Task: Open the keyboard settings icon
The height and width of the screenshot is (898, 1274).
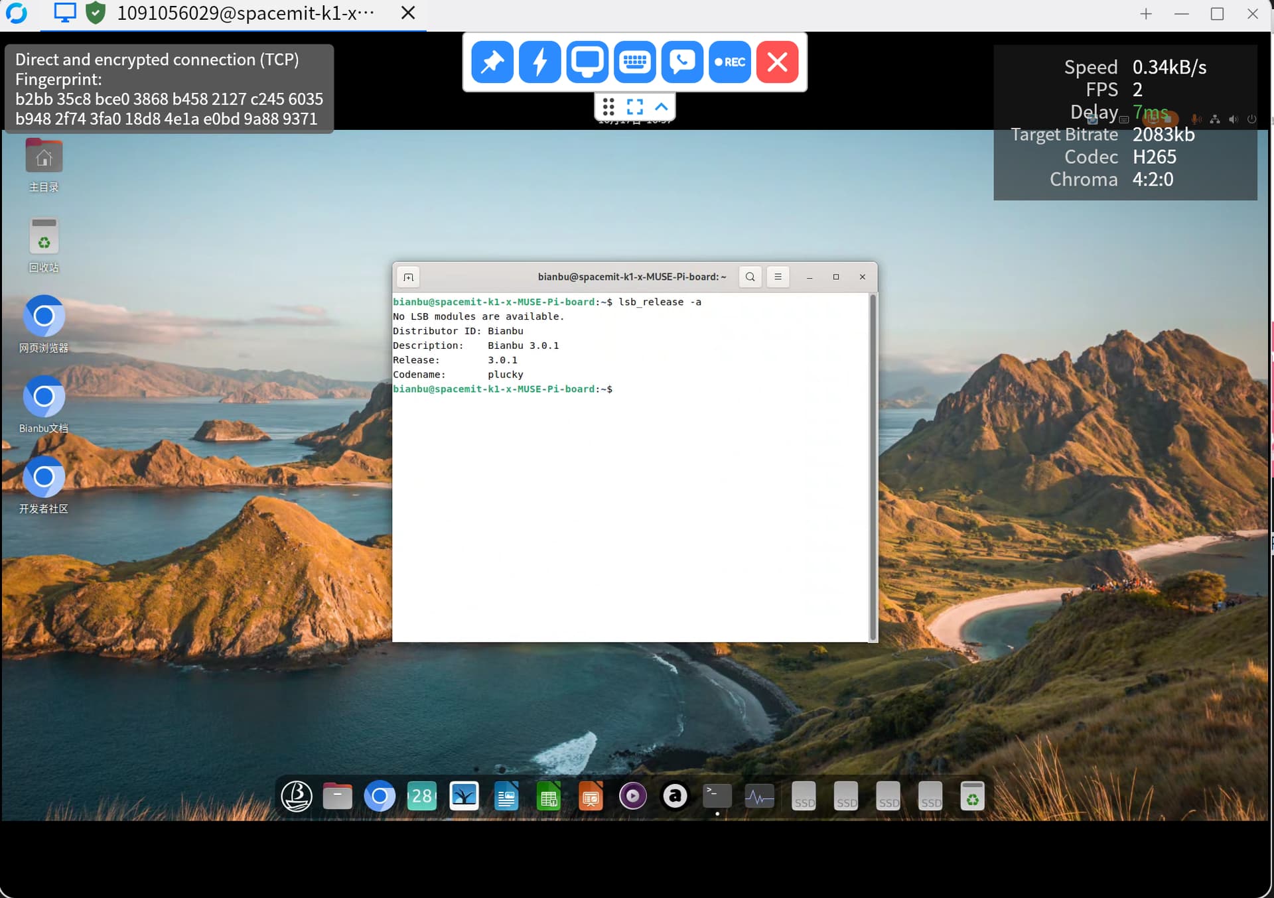Action: tap(635, 62)
